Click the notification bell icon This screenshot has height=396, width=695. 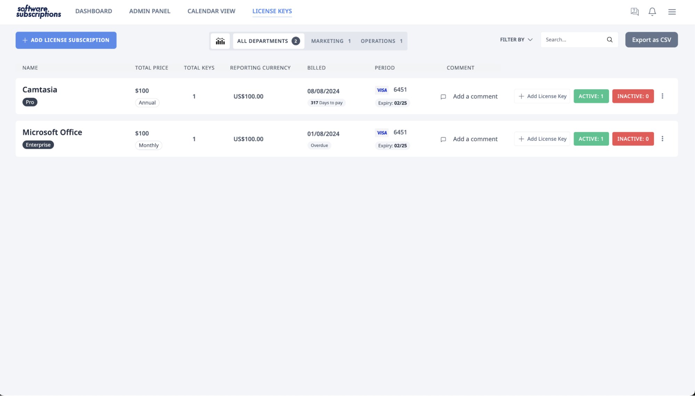652,11
